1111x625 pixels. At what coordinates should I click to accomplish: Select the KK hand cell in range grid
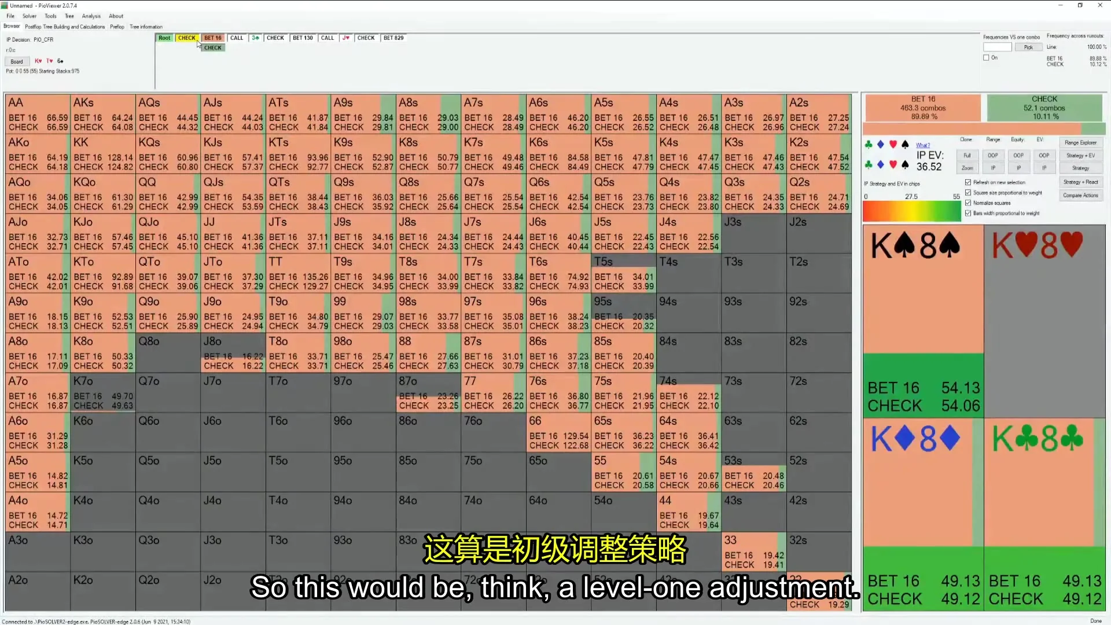[103, 154]
